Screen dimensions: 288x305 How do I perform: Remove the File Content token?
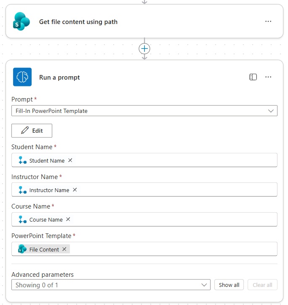pyautogui.click(x=64, y=249)
